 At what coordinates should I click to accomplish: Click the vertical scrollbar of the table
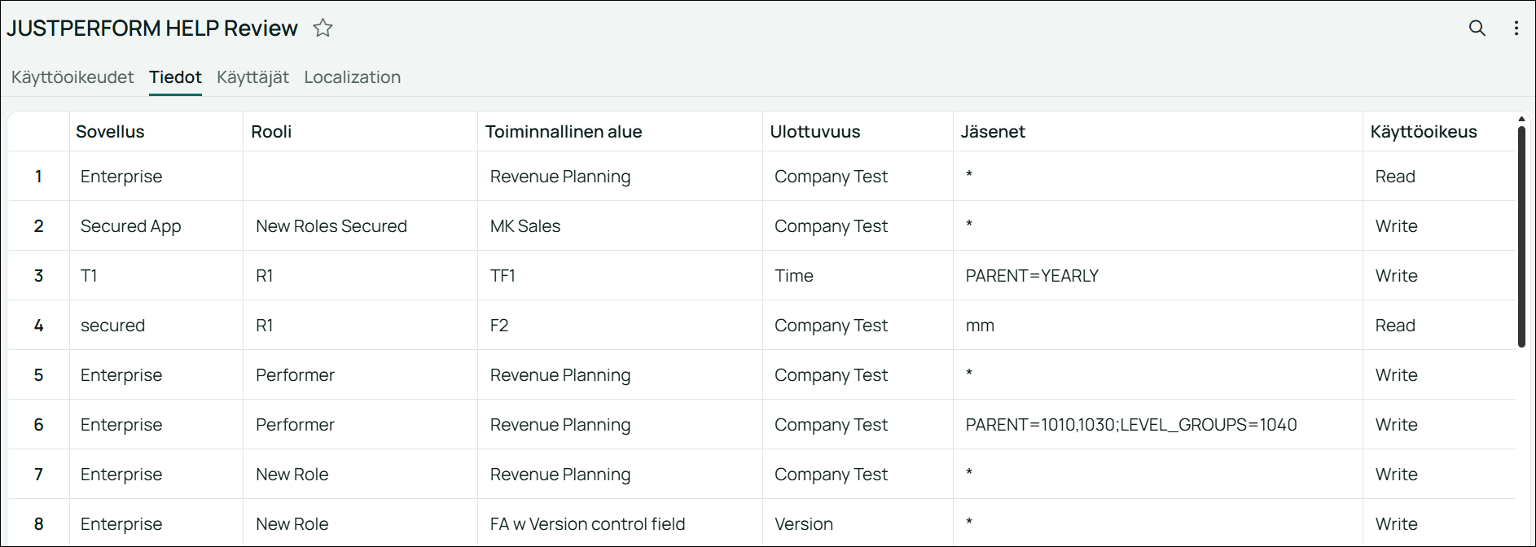[1521, 236]
